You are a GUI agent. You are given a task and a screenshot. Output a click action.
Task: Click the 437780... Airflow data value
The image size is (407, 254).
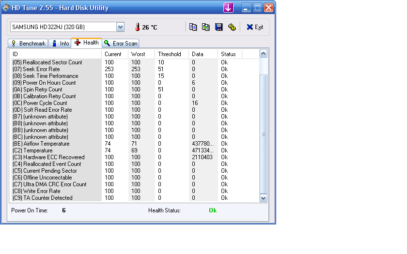coord(203,144)
